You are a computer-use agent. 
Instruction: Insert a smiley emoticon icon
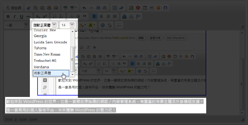(x=158, y=8)
